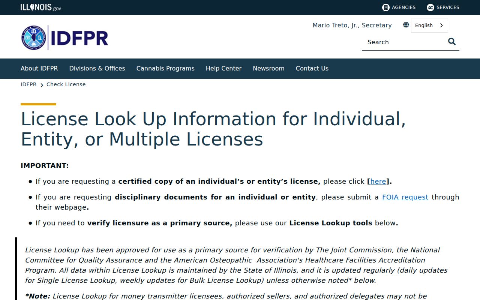Open the Contact Us menu
Screen dimensions: 480x300
pos(312,68)
